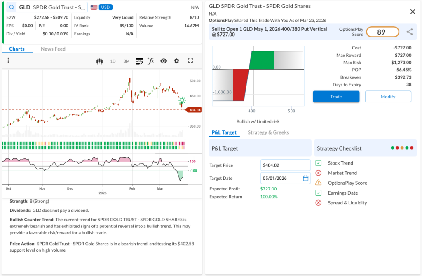Click the Stock Trend checklist checkmark
This screenshot has height=276, width=422.
tap(318, 163)
